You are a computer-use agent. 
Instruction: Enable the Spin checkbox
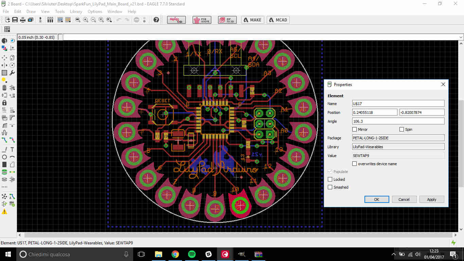click(x=402, y=129)
